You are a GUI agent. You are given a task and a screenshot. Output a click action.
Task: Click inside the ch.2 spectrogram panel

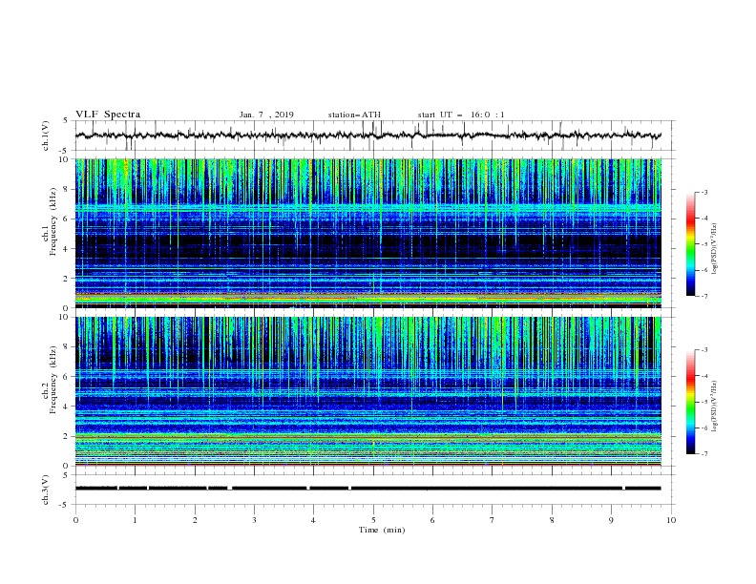click(x=367, y=391)
